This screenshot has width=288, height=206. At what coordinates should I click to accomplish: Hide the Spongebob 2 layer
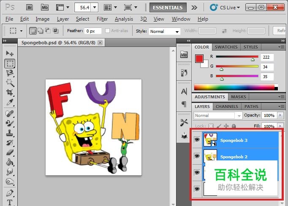click(197, 156)
